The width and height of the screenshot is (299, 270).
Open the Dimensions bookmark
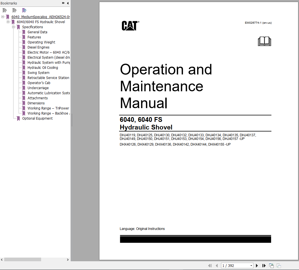pyautogui.click(x=36, y=103)
